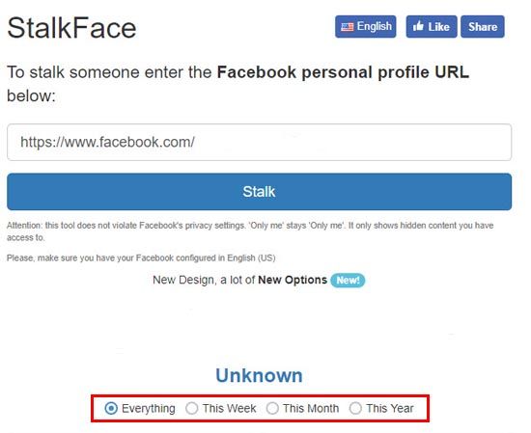This screenshot has width=531, height=433.
Task: Select the This Month radio button
Action: 272,408
